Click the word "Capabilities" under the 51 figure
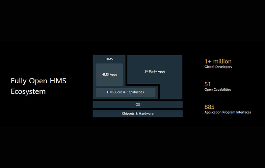This screenshot has width=265, height=168. pyautogui.click(x=222, y=90)
